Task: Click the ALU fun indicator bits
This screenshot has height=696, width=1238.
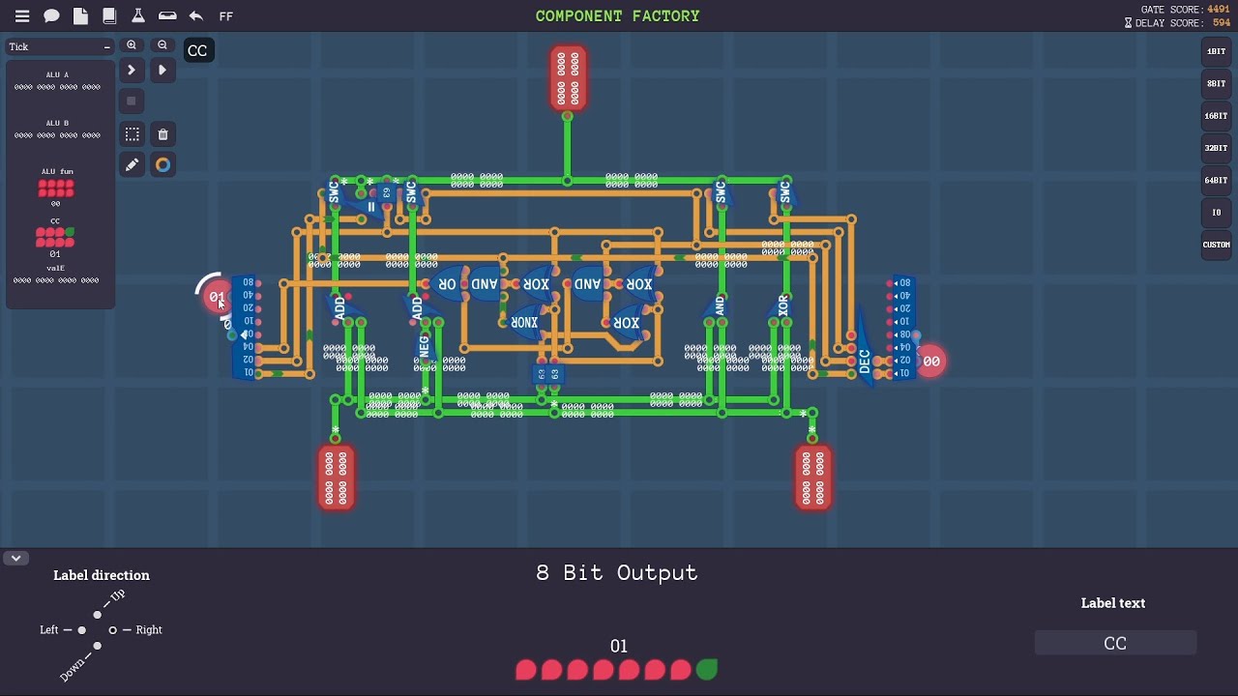Action: click(55, 188)
